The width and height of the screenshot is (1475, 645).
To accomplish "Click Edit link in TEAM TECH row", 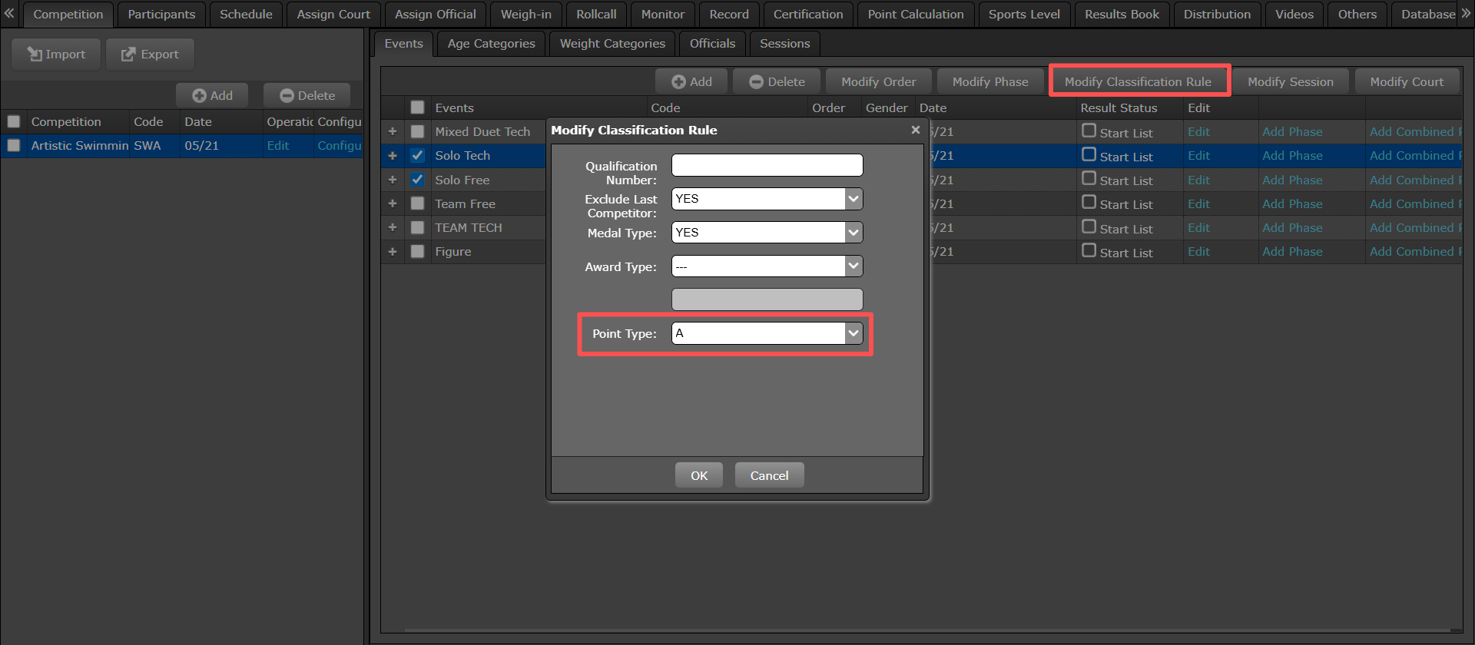I will pyautogui.click(x=1198, y=227).
